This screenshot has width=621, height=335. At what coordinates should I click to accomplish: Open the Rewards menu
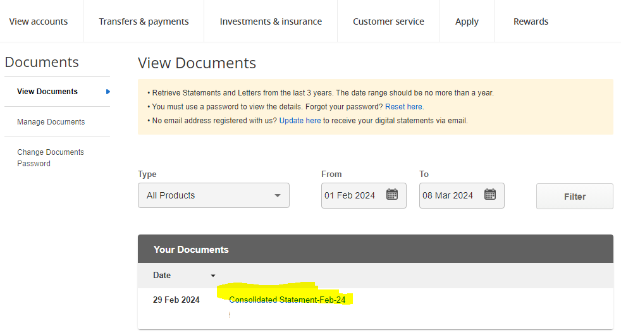[x=531, y=21]
